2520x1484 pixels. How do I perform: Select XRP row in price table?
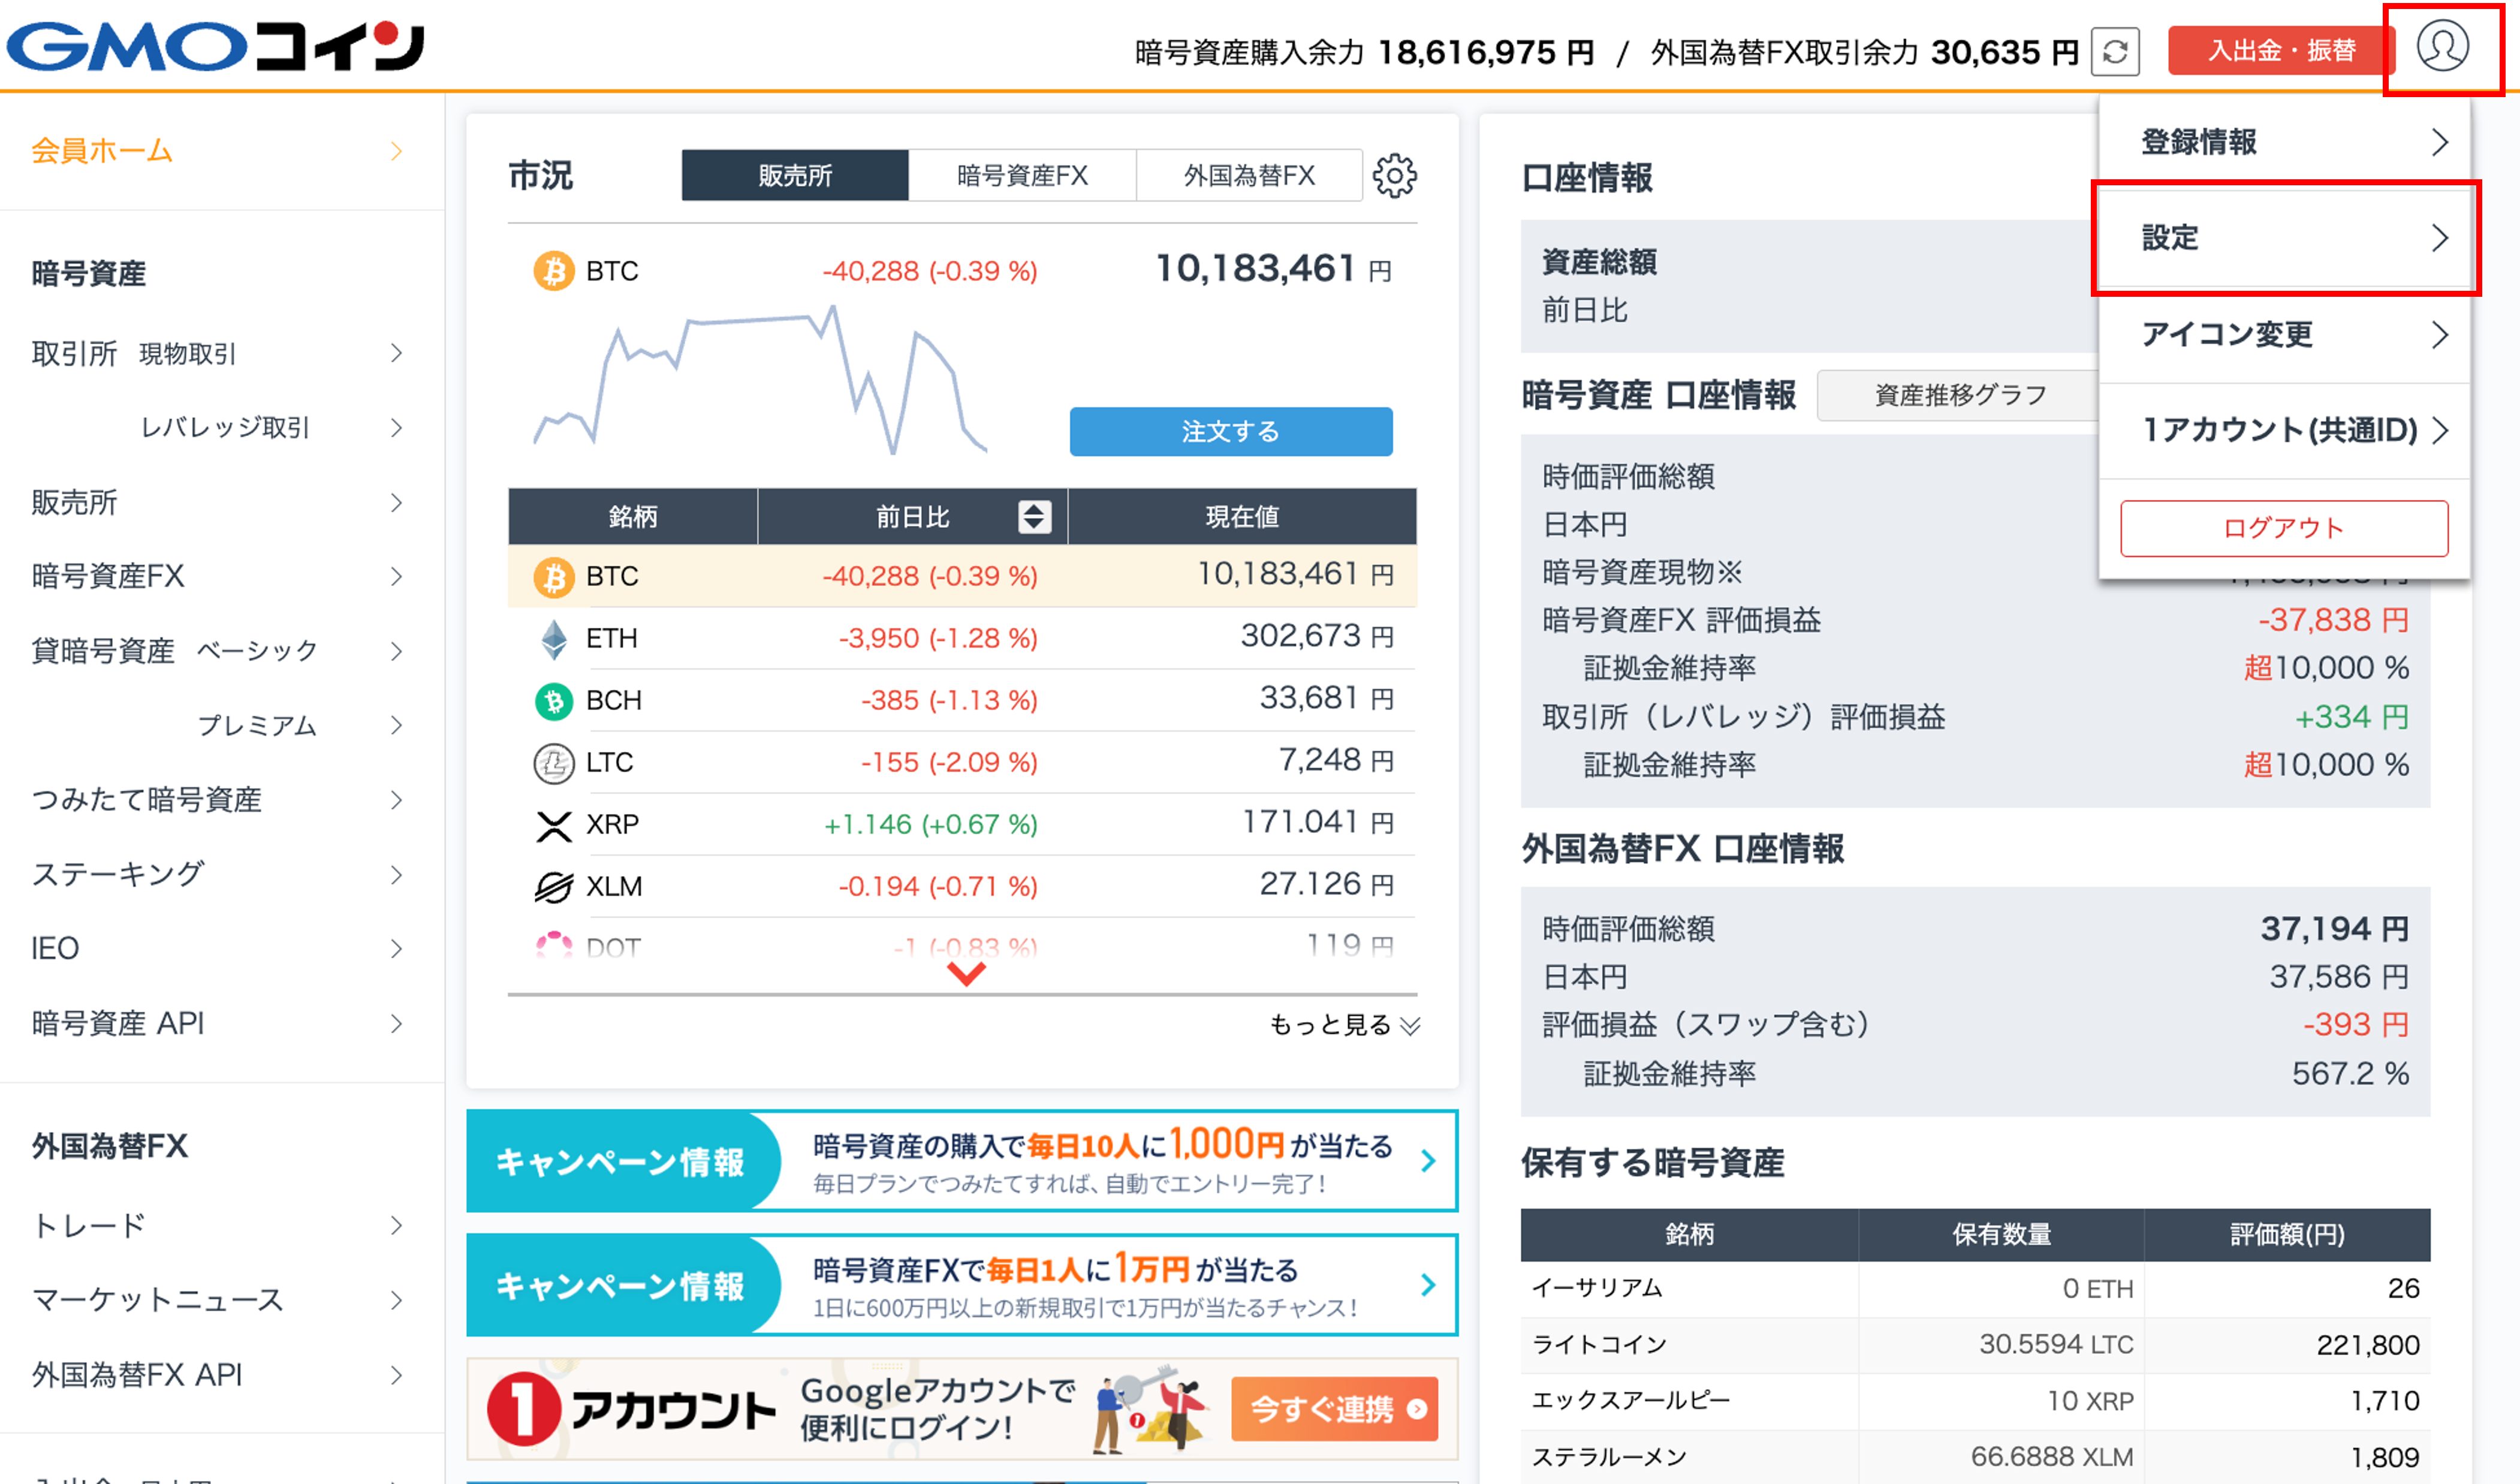coord(962,824)
